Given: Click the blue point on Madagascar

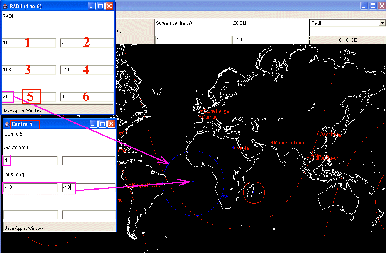Looking at the screenshot, I should point(254,192).
